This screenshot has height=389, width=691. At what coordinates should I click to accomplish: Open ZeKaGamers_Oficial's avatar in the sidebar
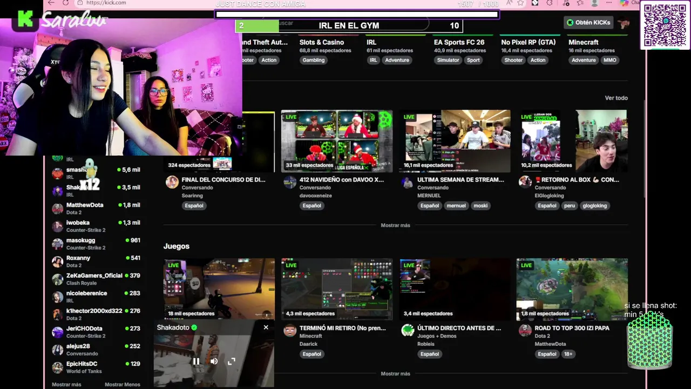(57, 279)
